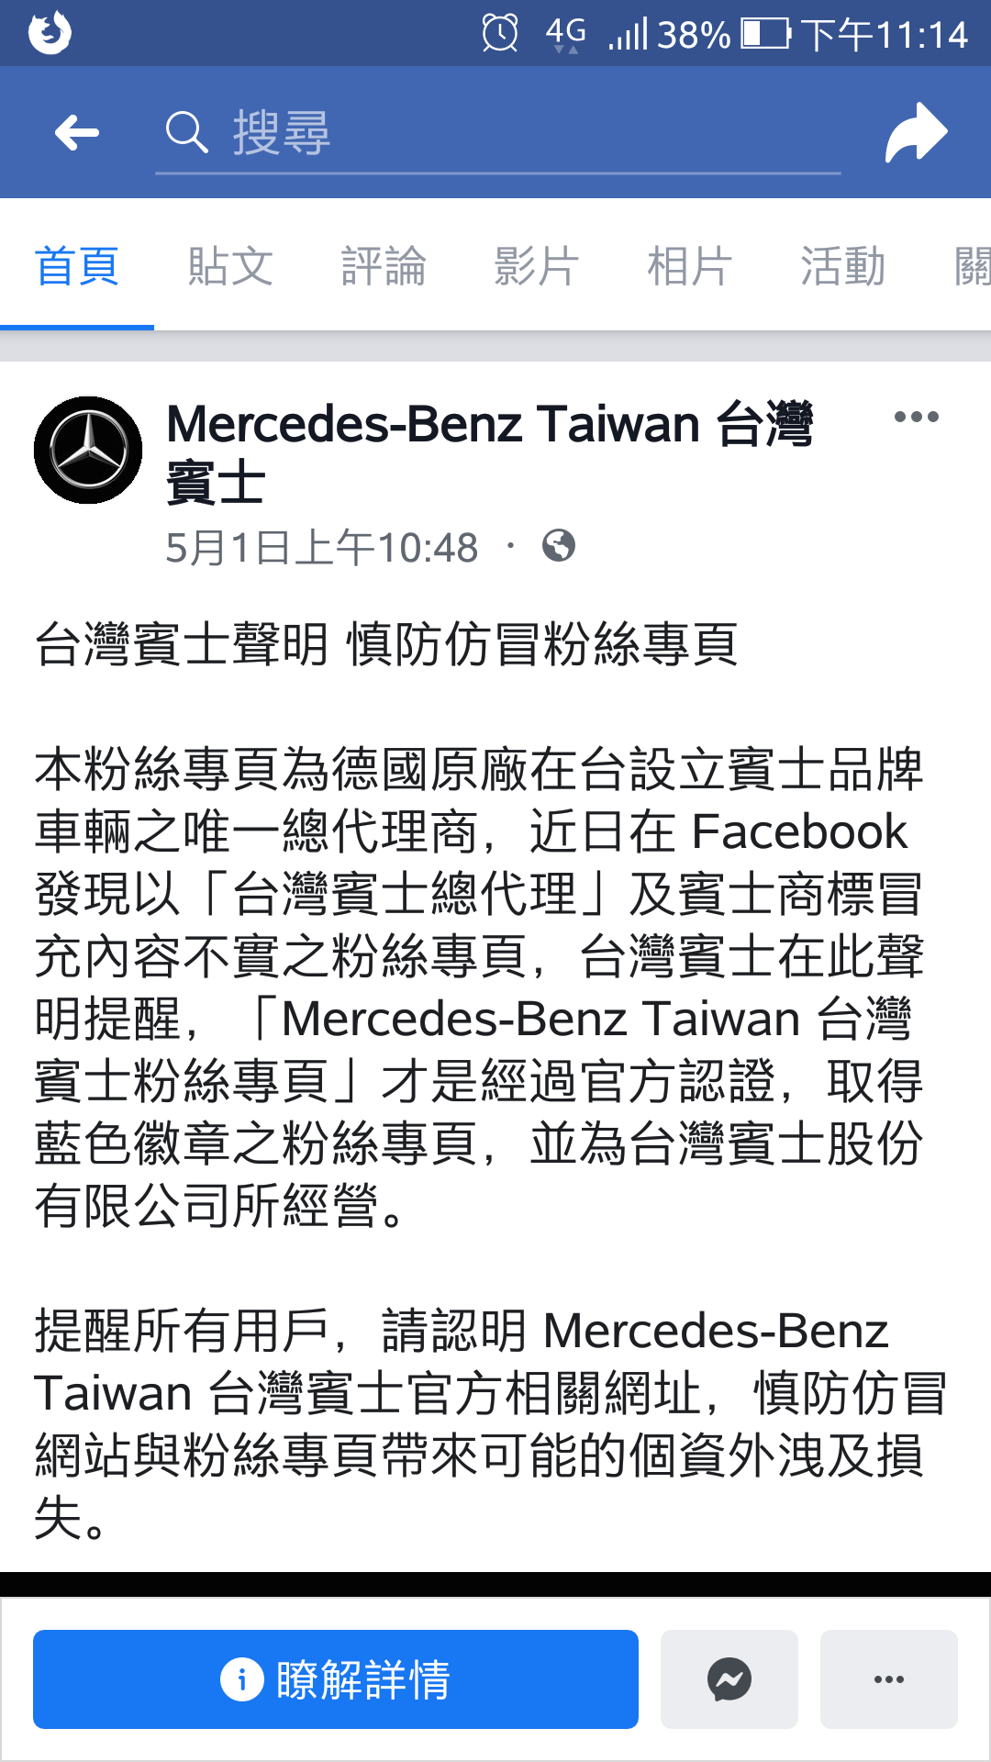
Task: Tap the post timestamp 5月1日上午10:48
Action: click(x=322, y=547)
